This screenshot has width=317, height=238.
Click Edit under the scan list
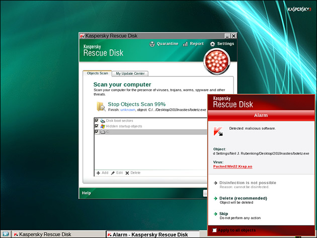119,173
